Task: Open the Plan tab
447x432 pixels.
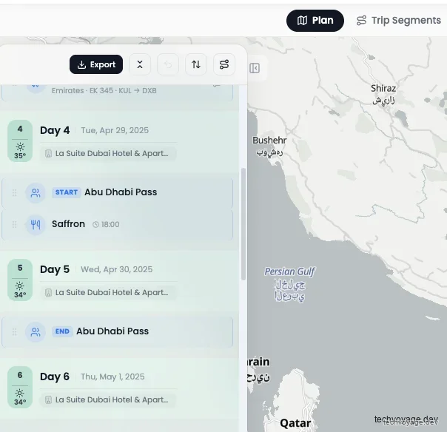Action: coord(315,21)
